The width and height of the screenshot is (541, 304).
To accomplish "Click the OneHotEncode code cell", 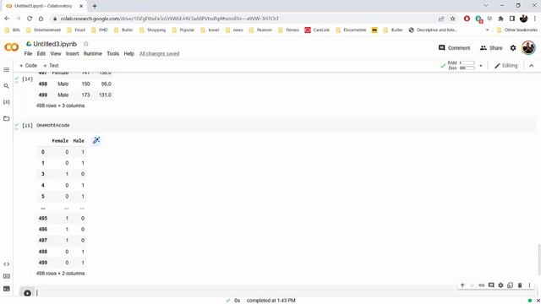I will tap(283, 125).
